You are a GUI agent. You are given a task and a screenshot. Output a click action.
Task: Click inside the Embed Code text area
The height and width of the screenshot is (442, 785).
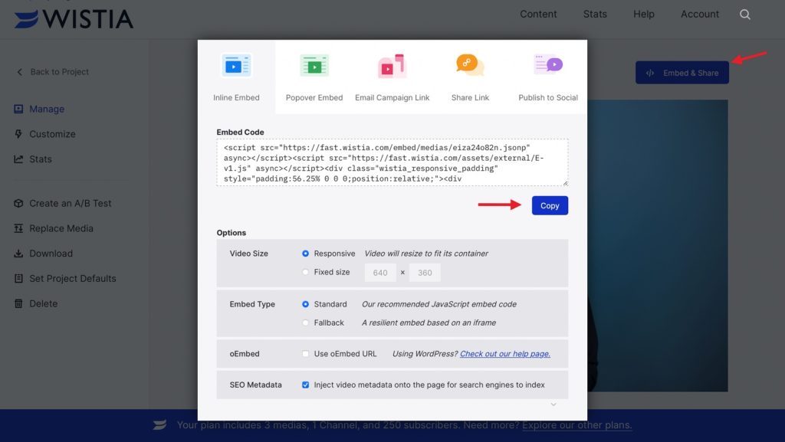coord(392,162)
